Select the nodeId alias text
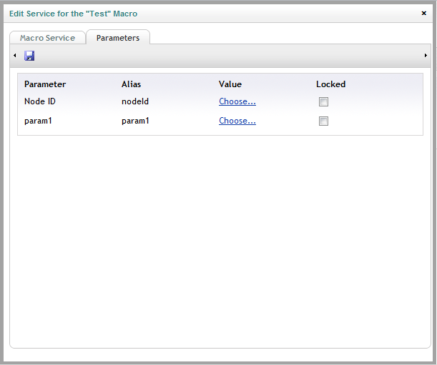 (135, 101)
